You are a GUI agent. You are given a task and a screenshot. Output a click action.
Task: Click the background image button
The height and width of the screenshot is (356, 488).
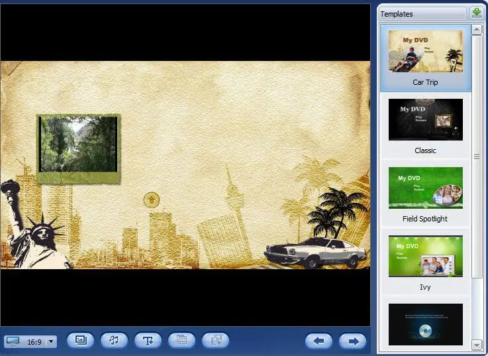click(x=80, y=340)
